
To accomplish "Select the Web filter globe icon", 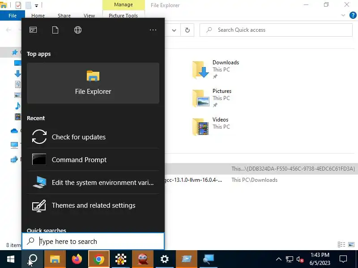I will pos(78,30).
